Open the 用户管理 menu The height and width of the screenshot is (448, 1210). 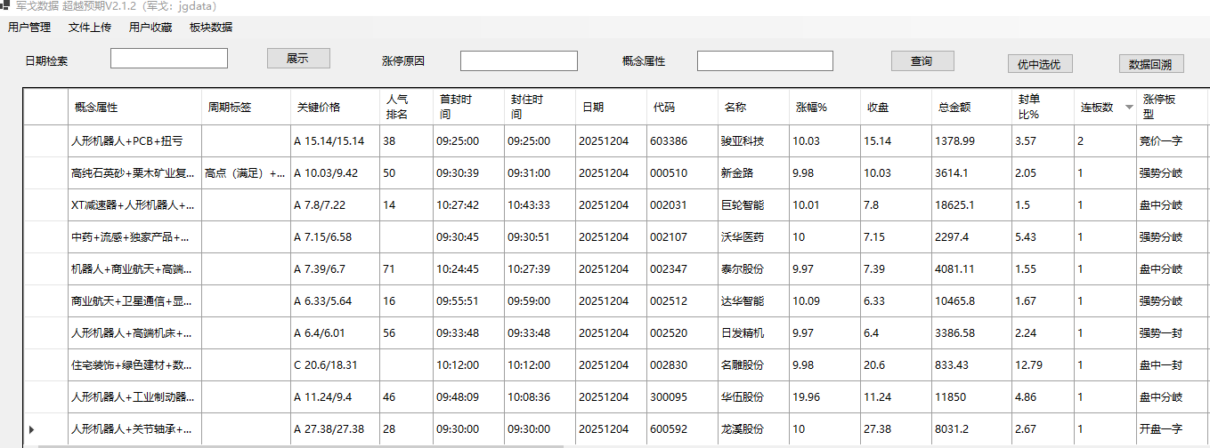tap(29, 28)
